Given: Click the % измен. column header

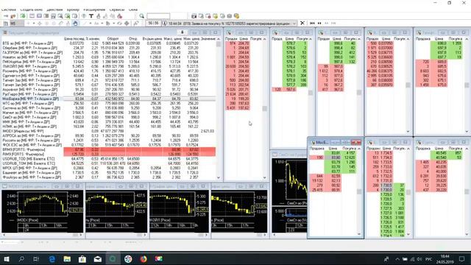Looking at the screenshot, I should pos(93,39).
